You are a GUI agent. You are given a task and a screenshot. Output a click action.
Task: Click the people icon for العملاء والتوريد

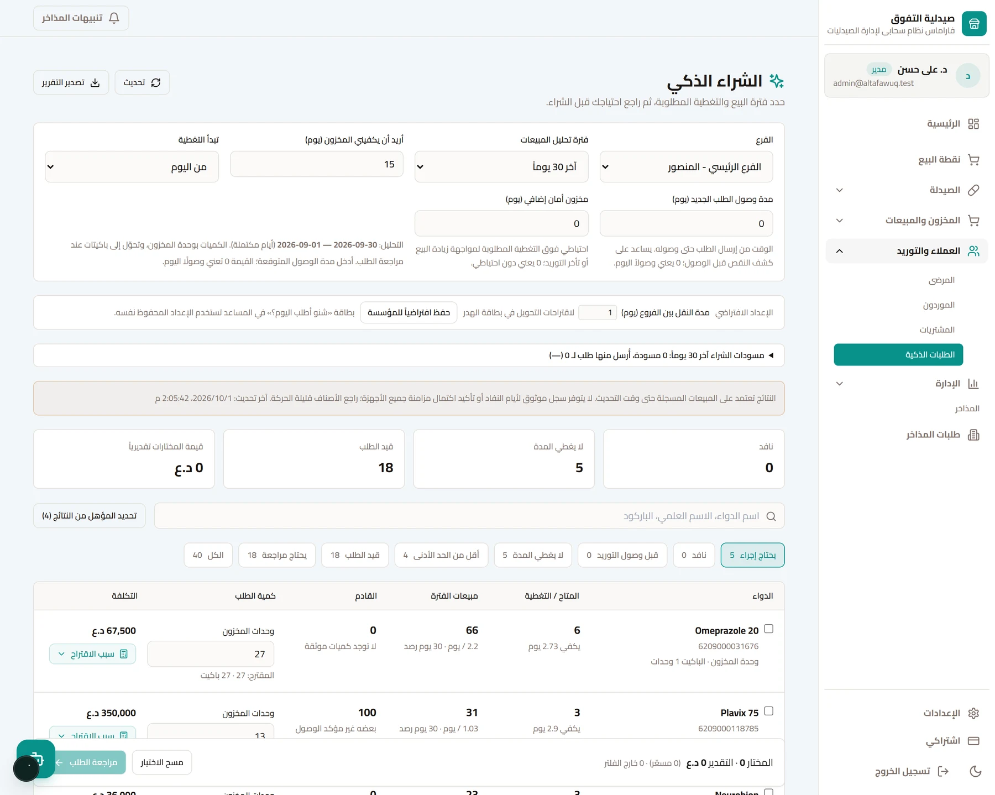tap(973, 251)
